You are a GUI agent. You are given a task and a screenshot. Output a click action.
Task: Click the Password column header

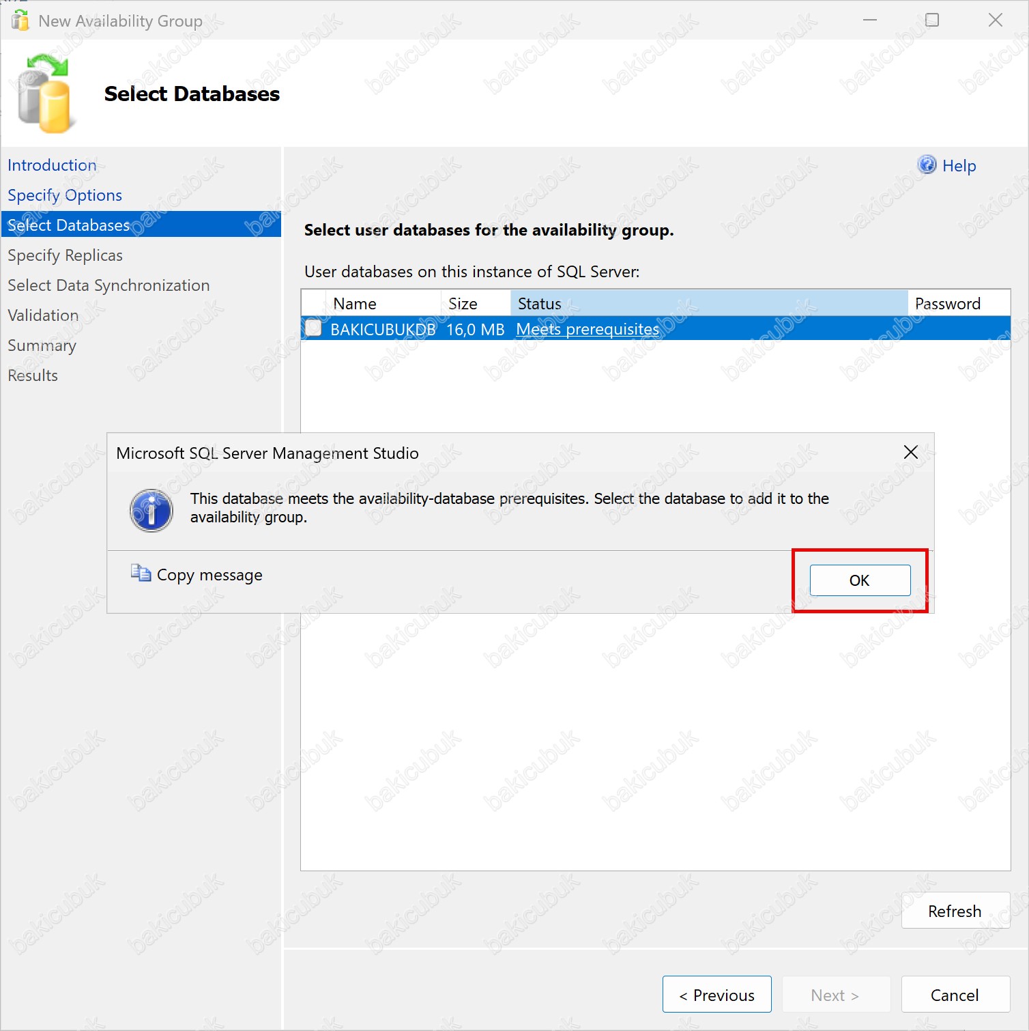click(947, 304)
